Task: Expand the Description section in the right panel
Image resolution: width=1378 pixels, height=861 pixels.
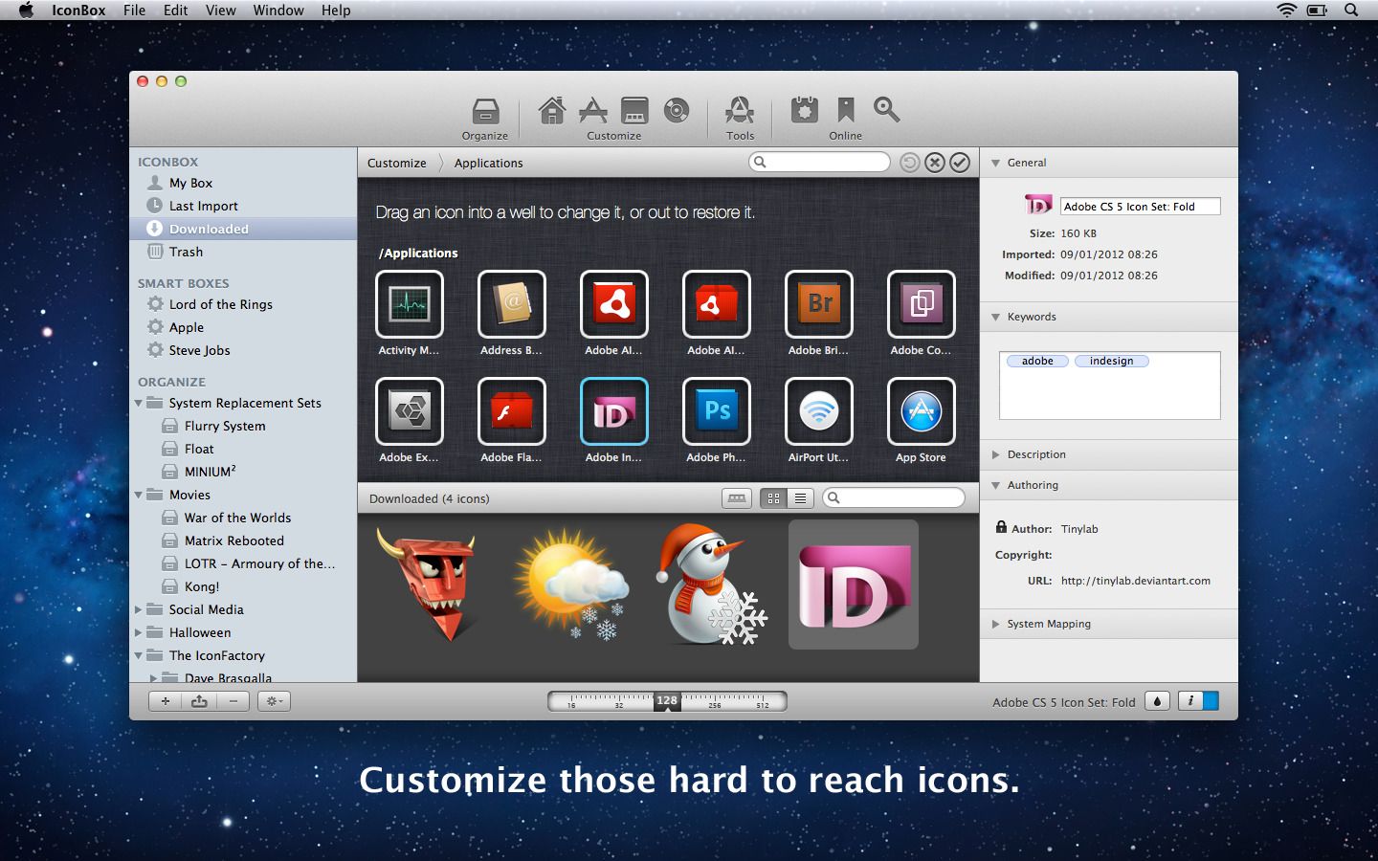Action: [995, 454]
